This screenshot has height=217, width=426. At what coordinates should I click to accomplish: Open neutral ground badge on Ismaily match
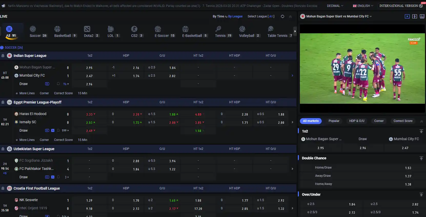pos(53,130)
